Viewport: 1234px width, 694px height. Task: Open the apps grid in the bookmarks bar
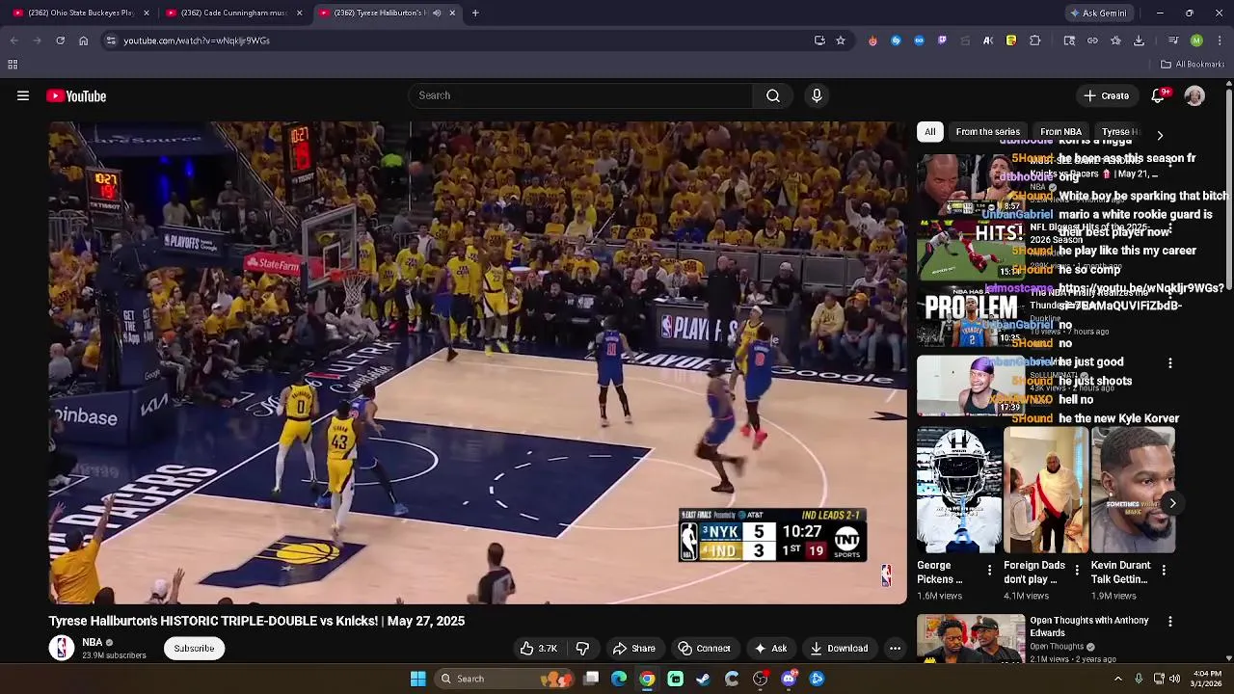(13, 65)
